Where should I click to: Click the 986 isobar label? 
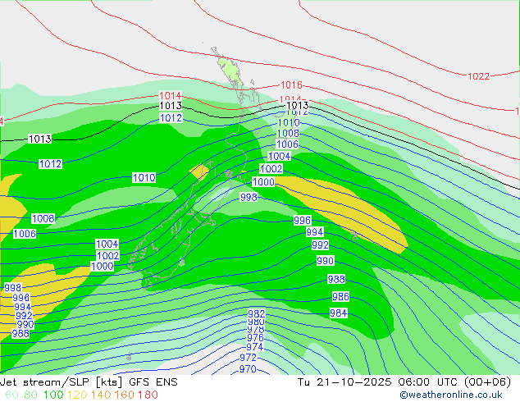tap(340, 296)
